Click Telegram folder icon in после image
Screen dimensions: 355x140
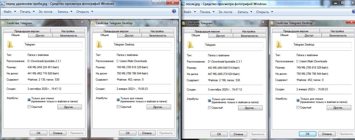coord(191,45)
